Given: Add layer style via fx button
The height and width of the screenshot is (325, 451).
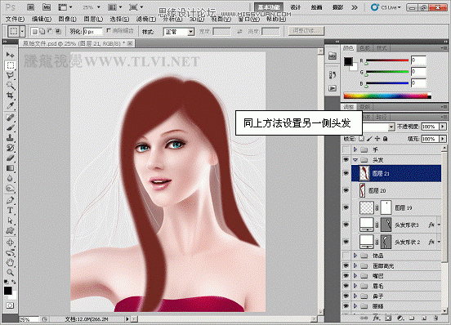Looking at the screenshot, I should pos(376,318).
